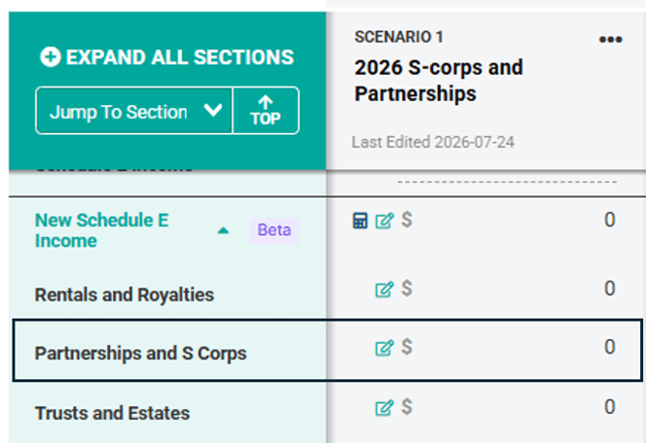Screen dimensions: 646x443
Task: Click the Beta badge
Action: coord(275,230)
